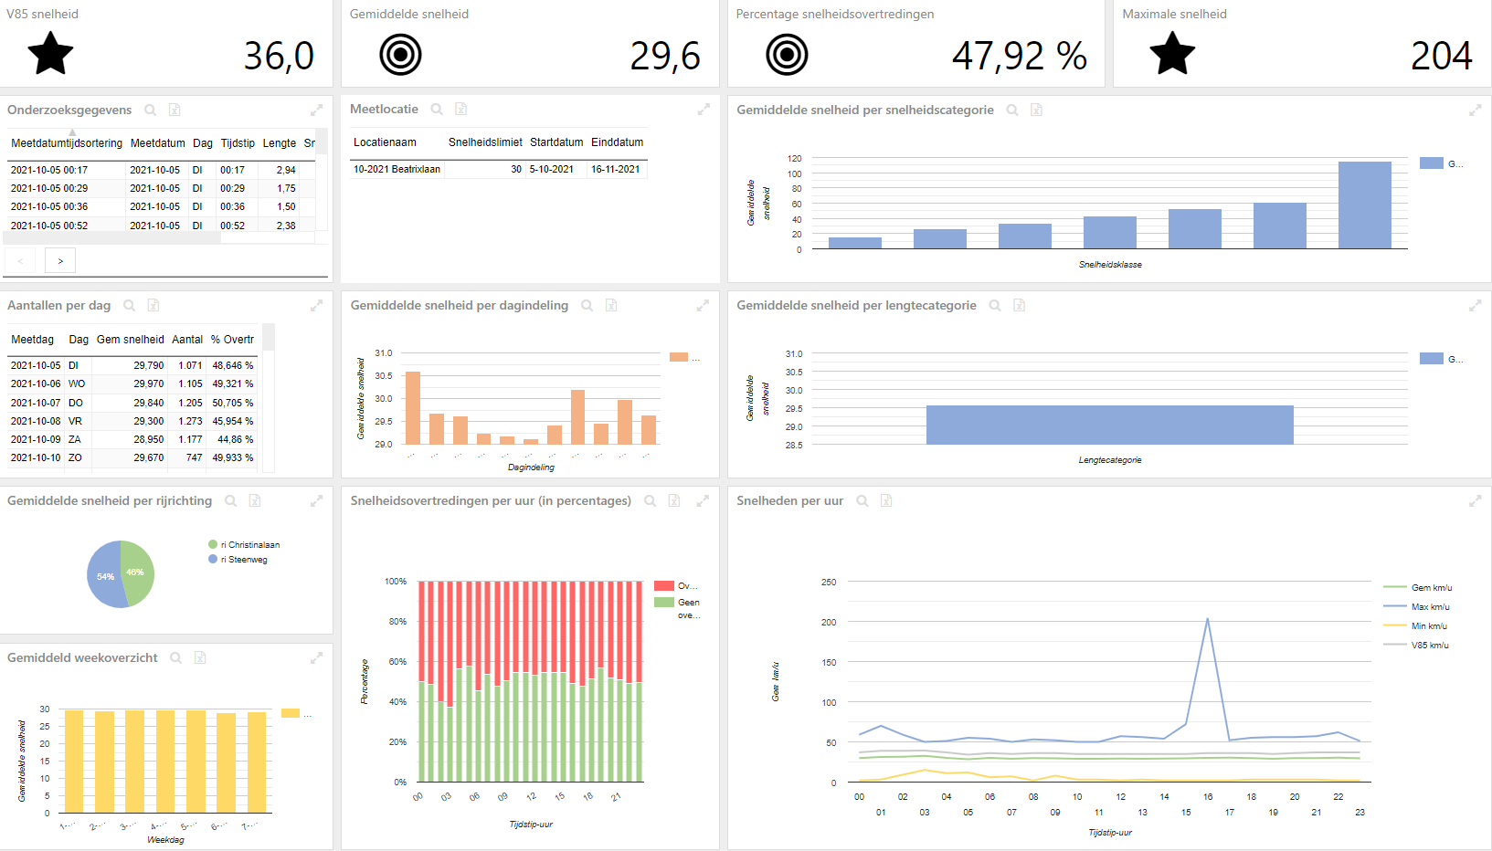This screenshot has height=851, width=1492.
Task: Export Snelheidsovertredingen per uur chart
Action: tap(674, 500)
